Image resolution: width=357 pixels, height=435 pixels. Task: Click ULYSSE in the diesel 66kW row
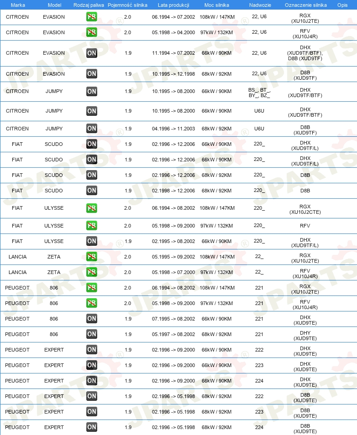pyautogui.click(x=54, y=241)
